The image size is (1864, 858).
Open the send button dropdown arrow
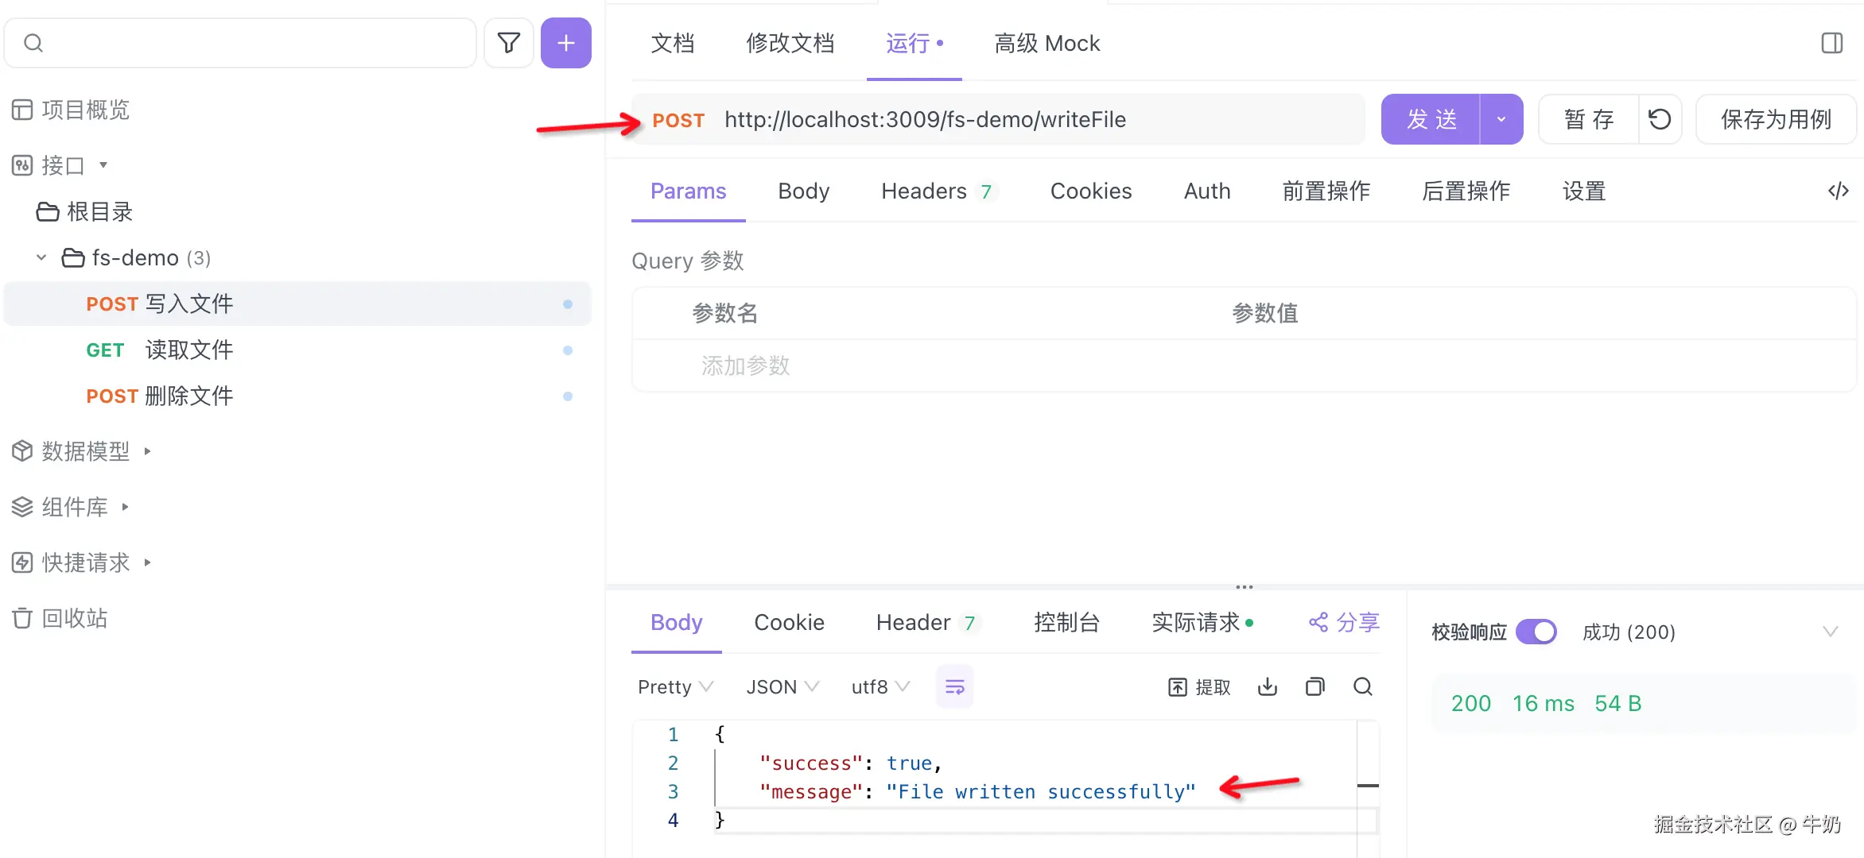pyautogui.click(x=1501, y=120)
